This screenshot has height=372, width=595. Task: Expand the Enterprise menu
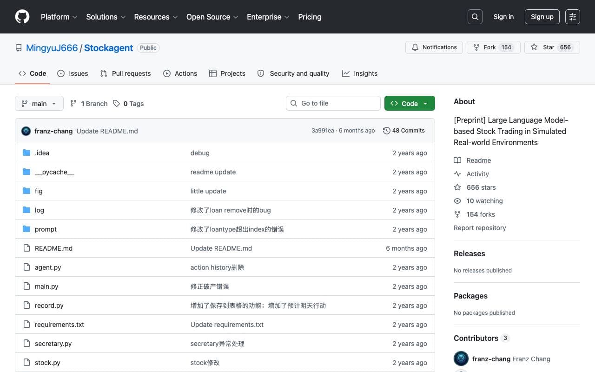pos(268,17)
